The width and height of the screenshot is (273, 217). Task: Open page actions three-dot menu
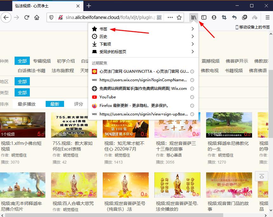170,17
